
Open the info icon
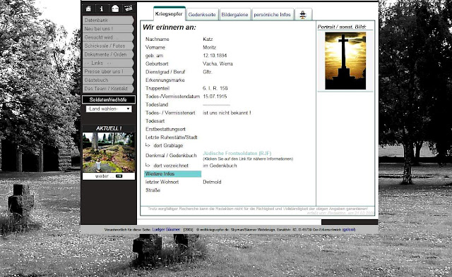tap(102, 8)
